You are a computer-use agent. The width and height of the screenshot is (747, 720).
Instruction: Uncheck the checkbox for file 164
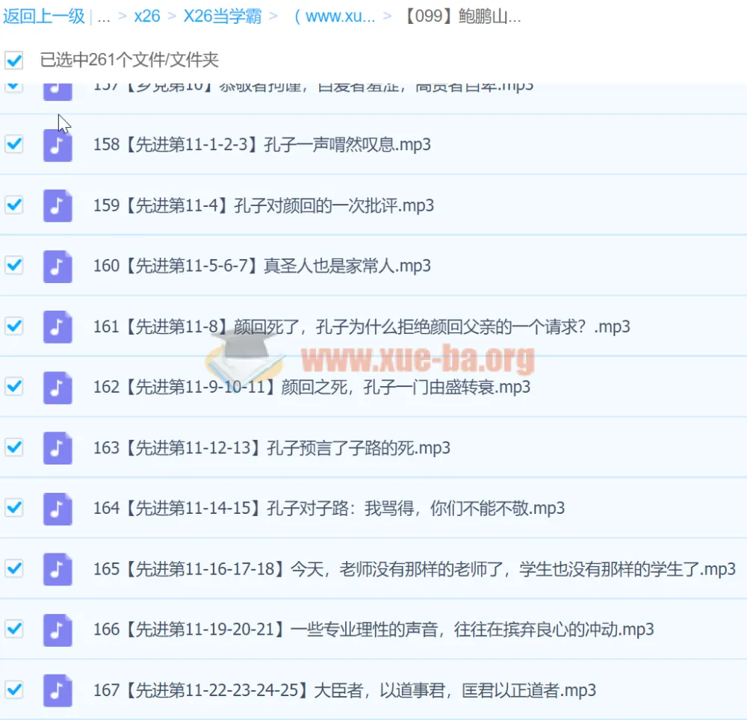14,508
